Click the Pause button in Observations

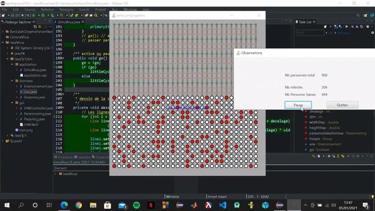pos(298,105)
